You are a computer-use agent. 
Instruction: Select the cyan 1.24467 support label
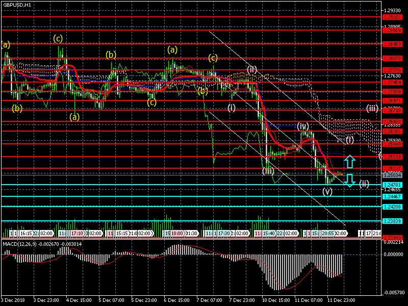392,196
